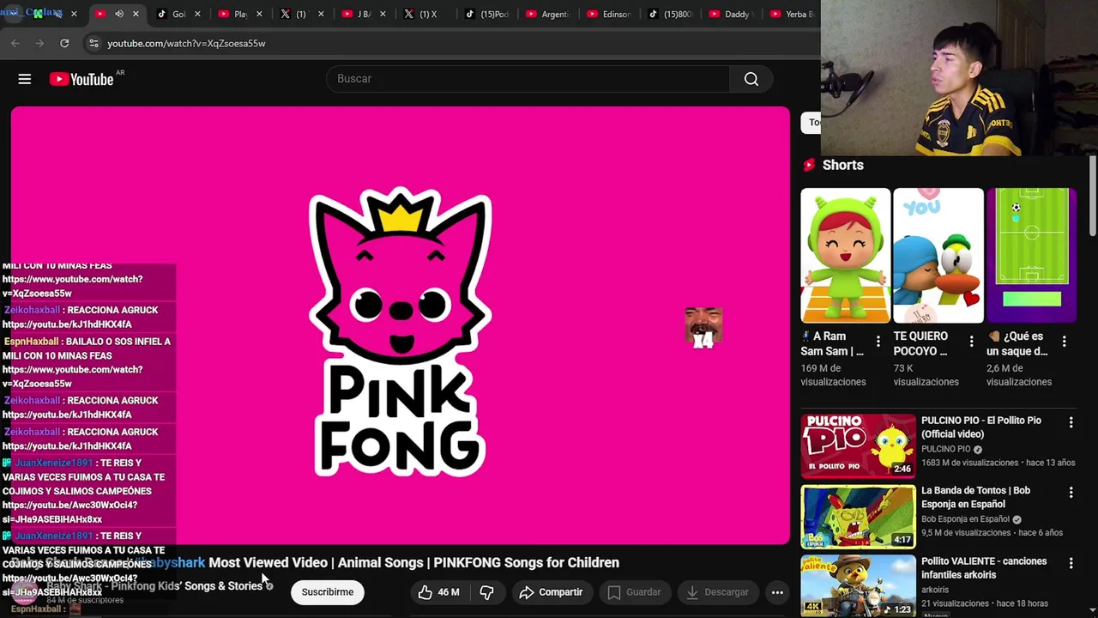Image resolution: width=1098 pixels, height=618 pixels.
Task: Download the video with Descargar
Action: [x=716, y=592]
